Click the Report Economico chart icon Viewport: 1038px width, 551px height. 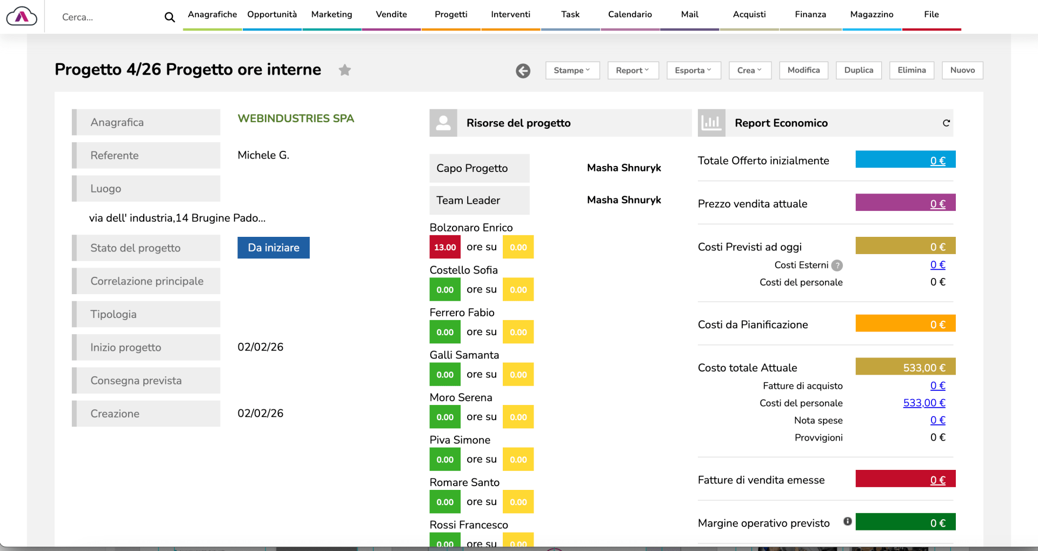[x=711, y=123]
